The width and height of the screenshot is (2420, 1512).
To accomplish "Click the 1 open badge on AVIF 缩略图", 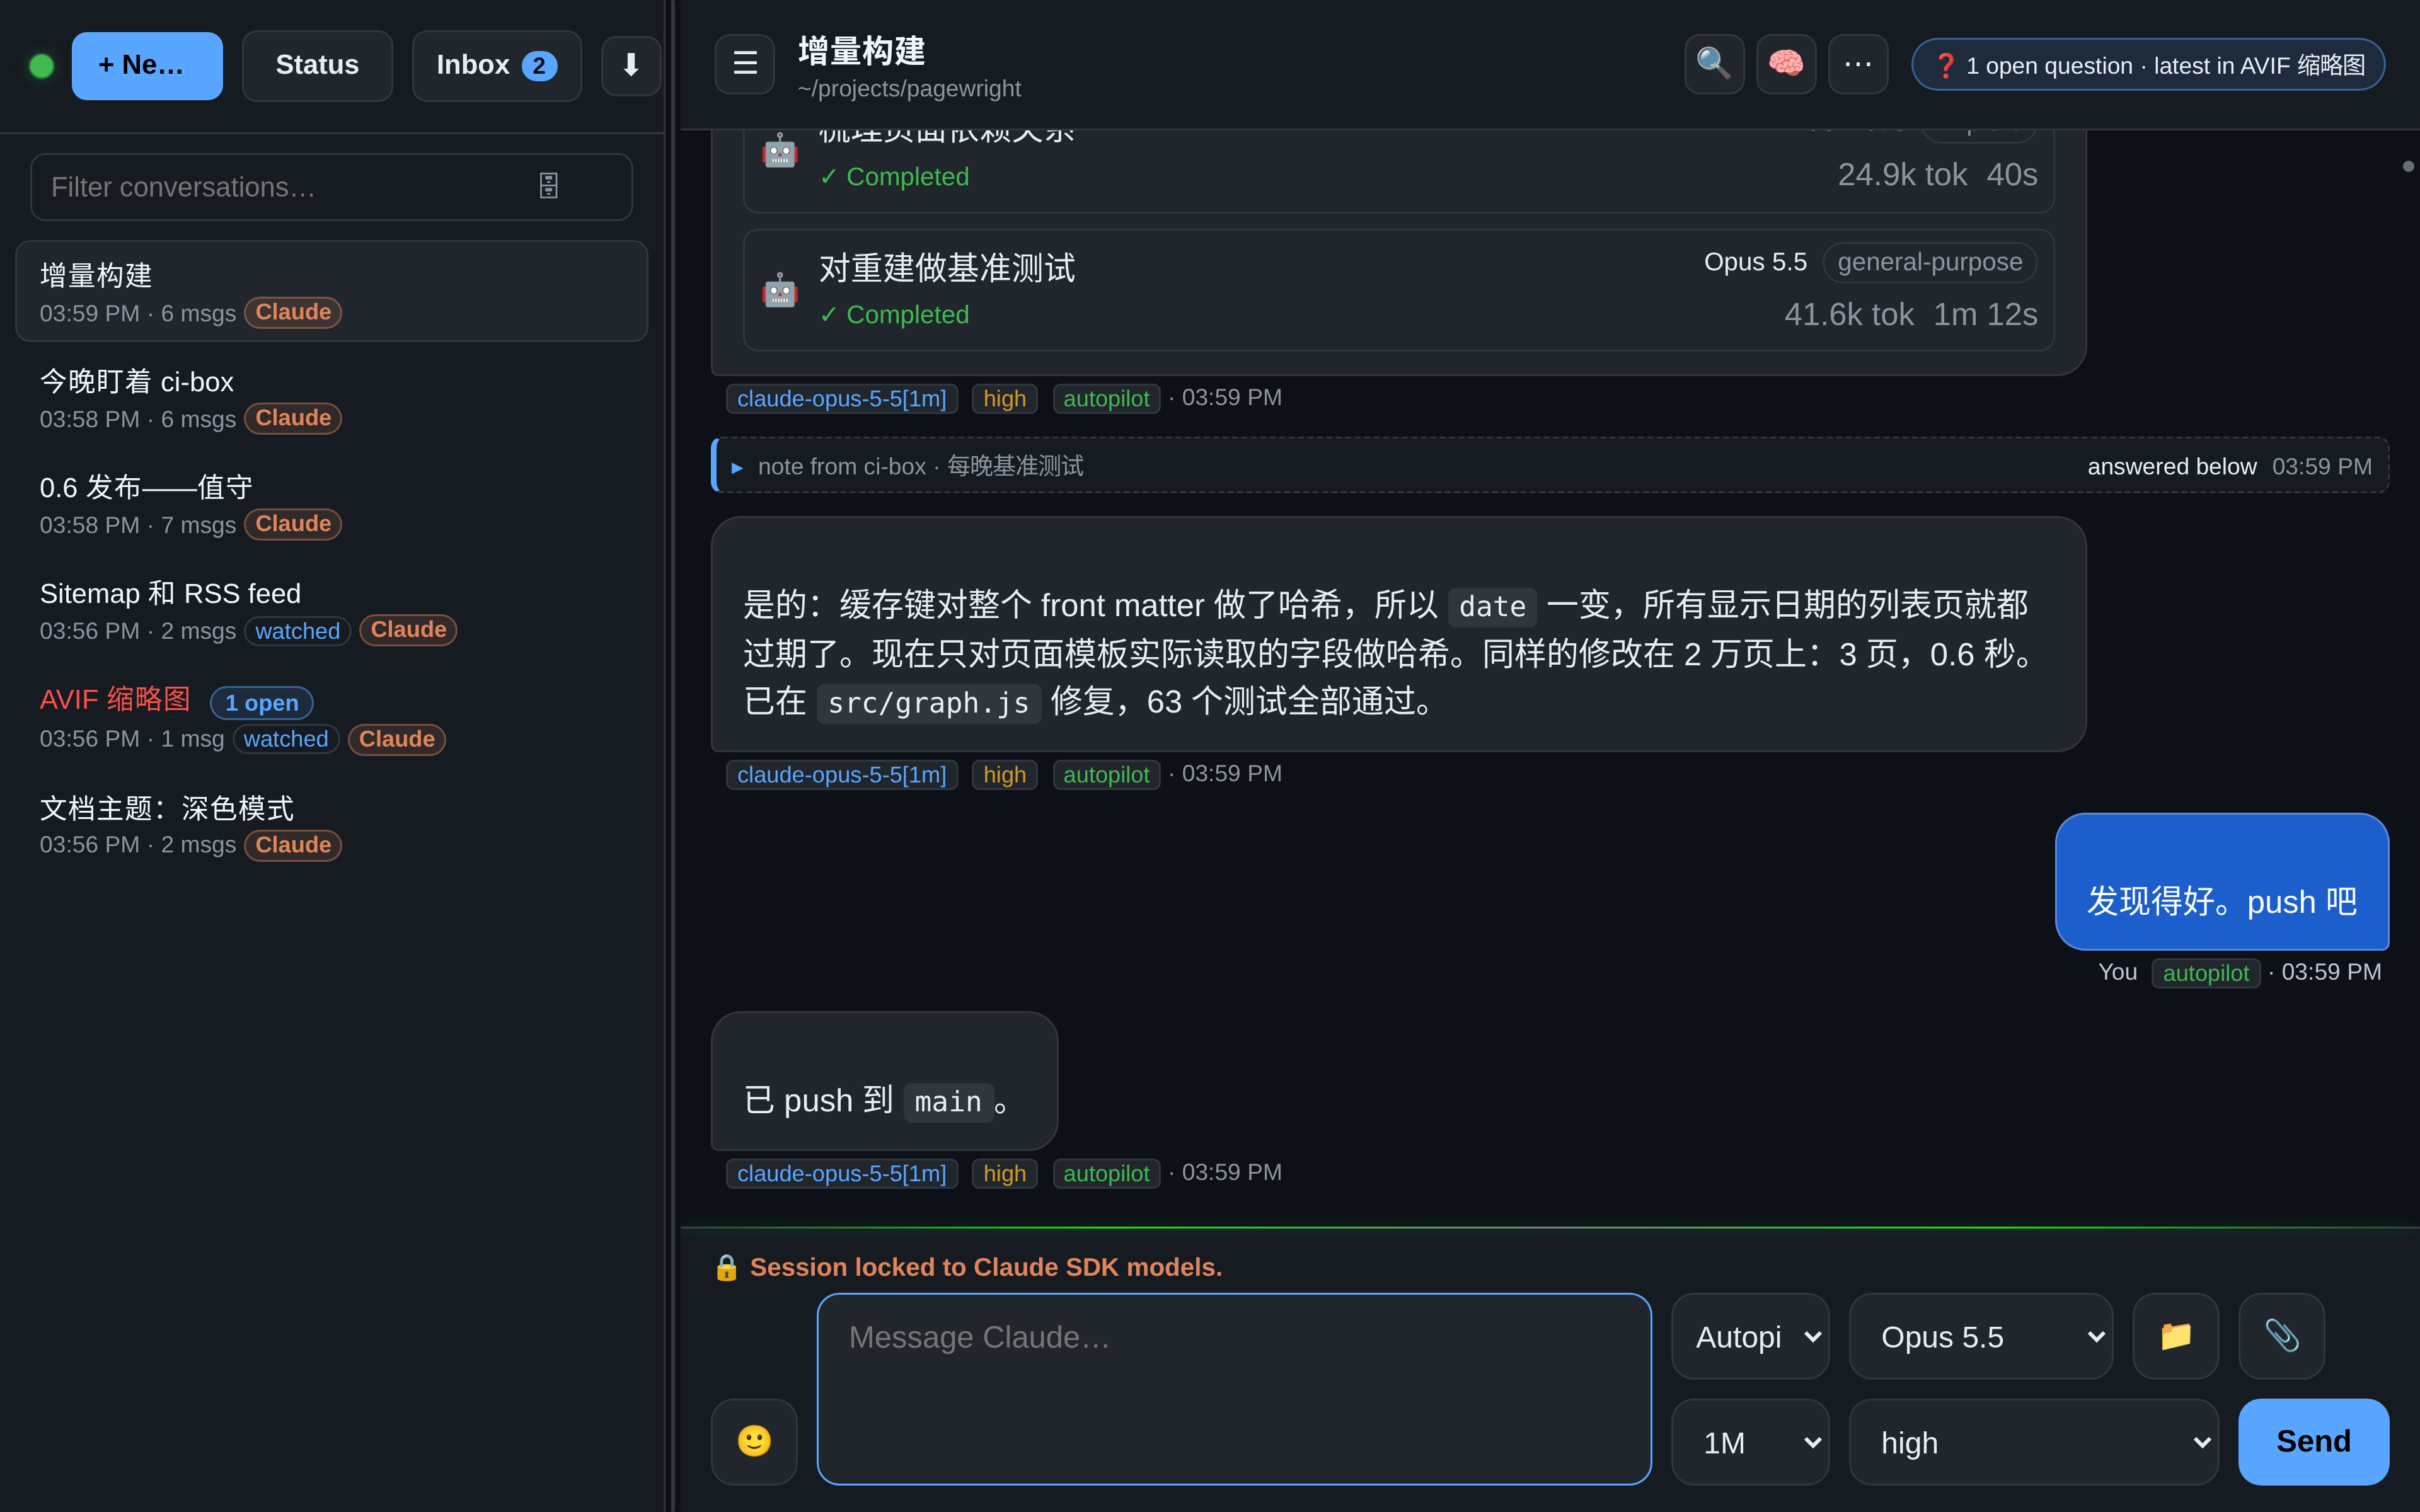I will coord(262,702).
